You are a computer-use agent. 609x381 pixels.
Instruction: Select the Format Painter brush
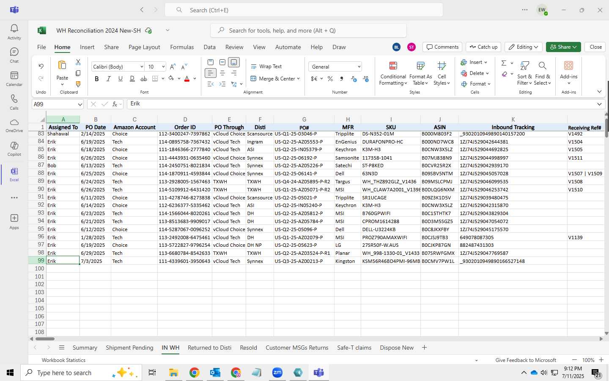(x=78, y=84)
